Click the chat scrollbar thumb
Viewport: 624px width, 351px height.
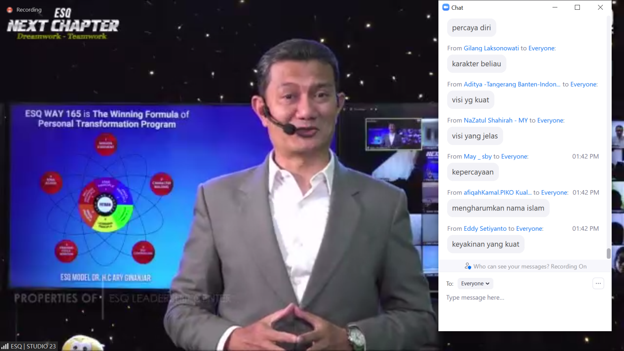tap(609, 253)
